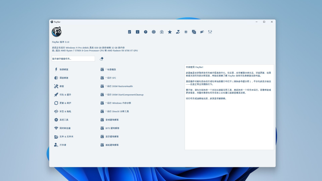Run the 运行 SFC task
This screenshot has height=181, width=322.
pos(111,78)
